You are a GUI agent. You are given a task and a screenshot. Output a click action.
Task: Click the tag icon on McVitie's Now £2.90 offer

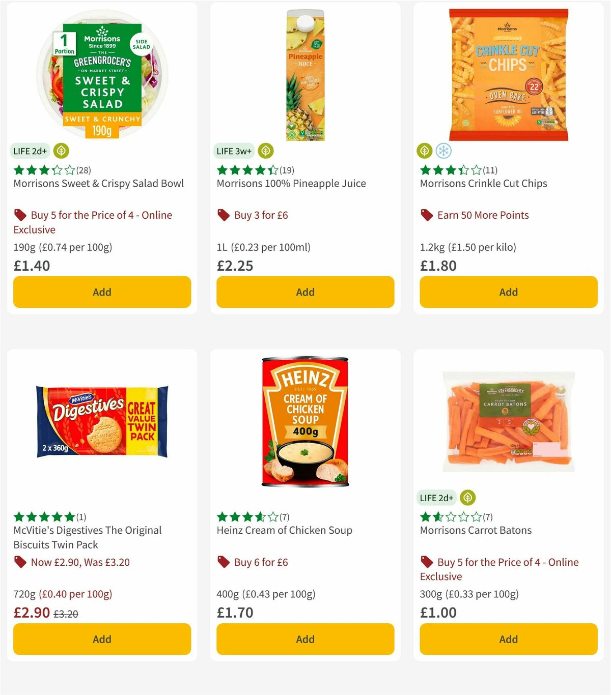[20, 562]
